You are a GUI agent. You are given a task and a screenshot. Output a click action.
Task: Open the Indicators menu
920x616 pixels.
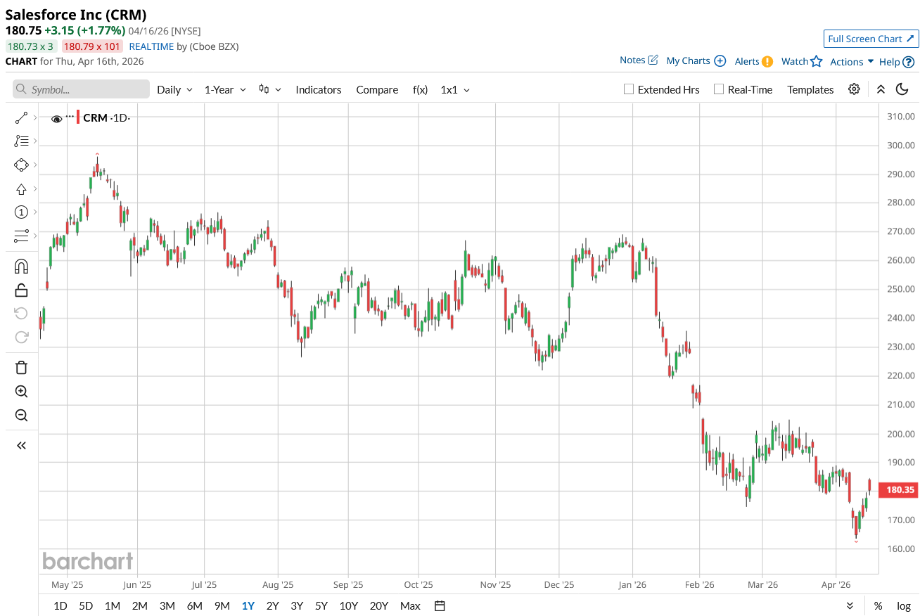tap(318, 90)
